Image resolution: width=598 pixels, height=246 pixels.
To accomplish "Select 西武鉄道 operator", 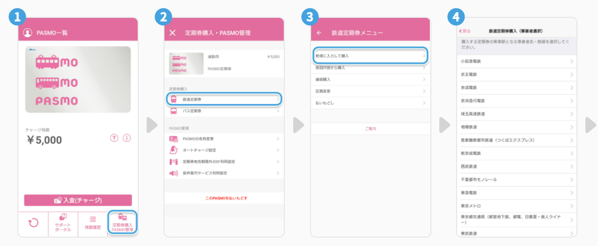I will coord(517,167).
